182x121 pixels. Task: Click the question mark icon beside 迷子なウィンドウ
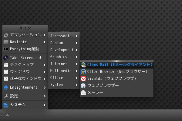click(x=6, y=79)
